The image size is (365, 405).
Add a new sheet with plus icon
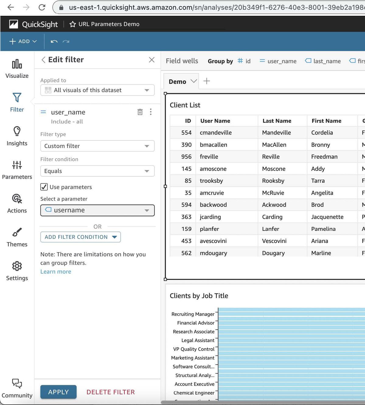pos(207,81)
